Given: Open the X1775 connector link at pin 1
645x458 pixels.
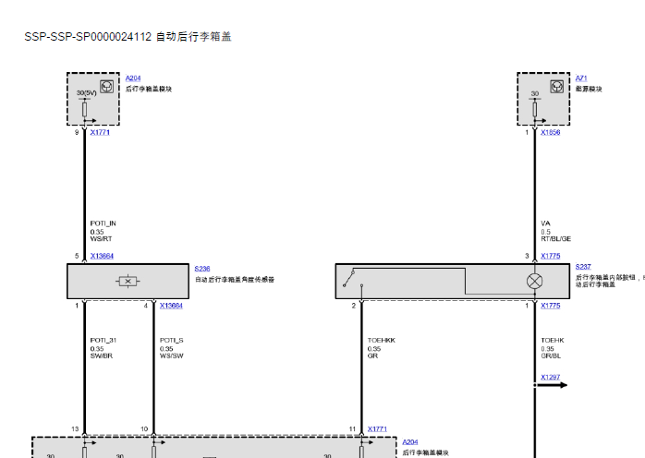Looking at the screenshot, I should [x=551, y=306].
